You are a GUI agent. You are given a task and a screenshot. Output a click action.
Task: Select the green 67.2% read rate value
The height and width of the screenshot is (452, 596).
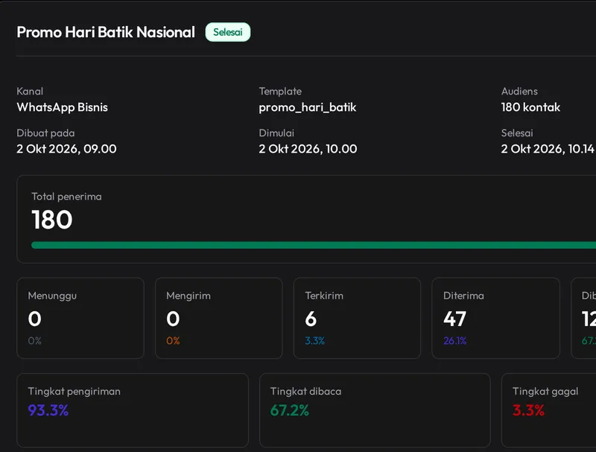290,410
